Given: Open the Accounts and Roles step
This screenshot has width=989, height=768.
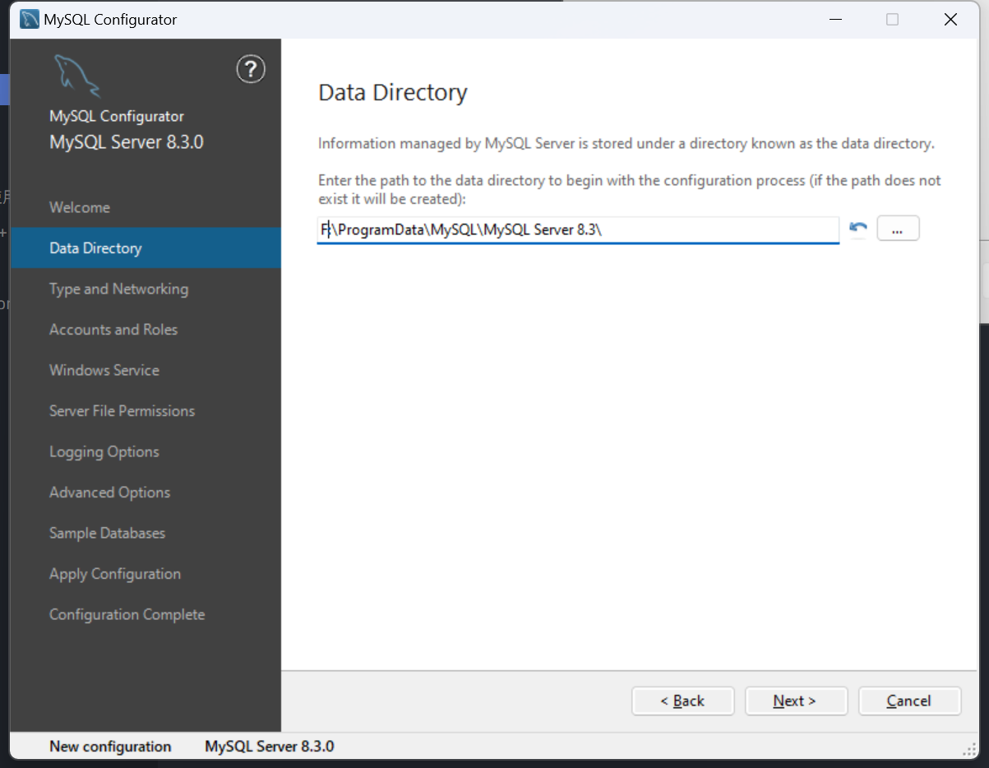Looking at the screenshot, I should tap(113, 330).
